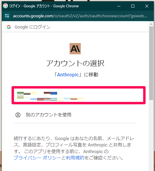The height and width of the screenshot is (171, 155).
Task: Click the Chrome title bar Google favicon
Action: coord(5,6)
